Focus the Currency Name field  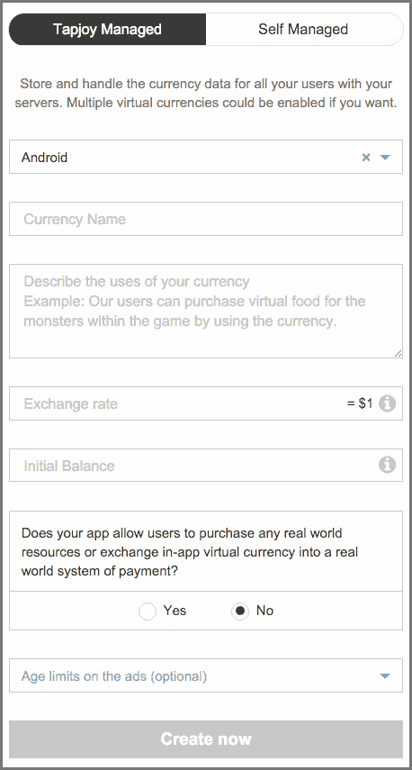tap(206, 219)
